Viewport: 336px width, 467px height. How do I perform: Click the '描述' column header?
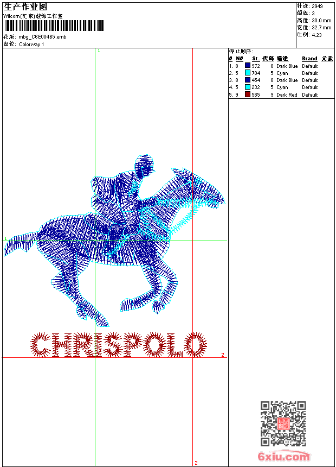(x=282, y=59)
